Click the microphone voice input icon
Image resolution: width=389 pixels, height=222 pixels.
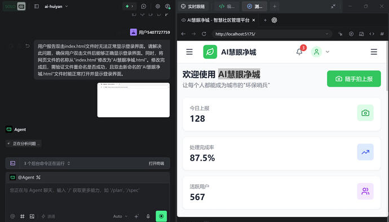148,216
